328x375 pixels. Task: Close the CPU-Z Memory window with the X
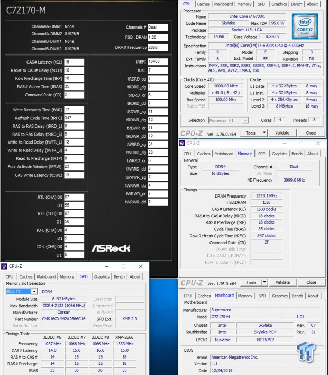pyautogui.click(x=318, y=143)
